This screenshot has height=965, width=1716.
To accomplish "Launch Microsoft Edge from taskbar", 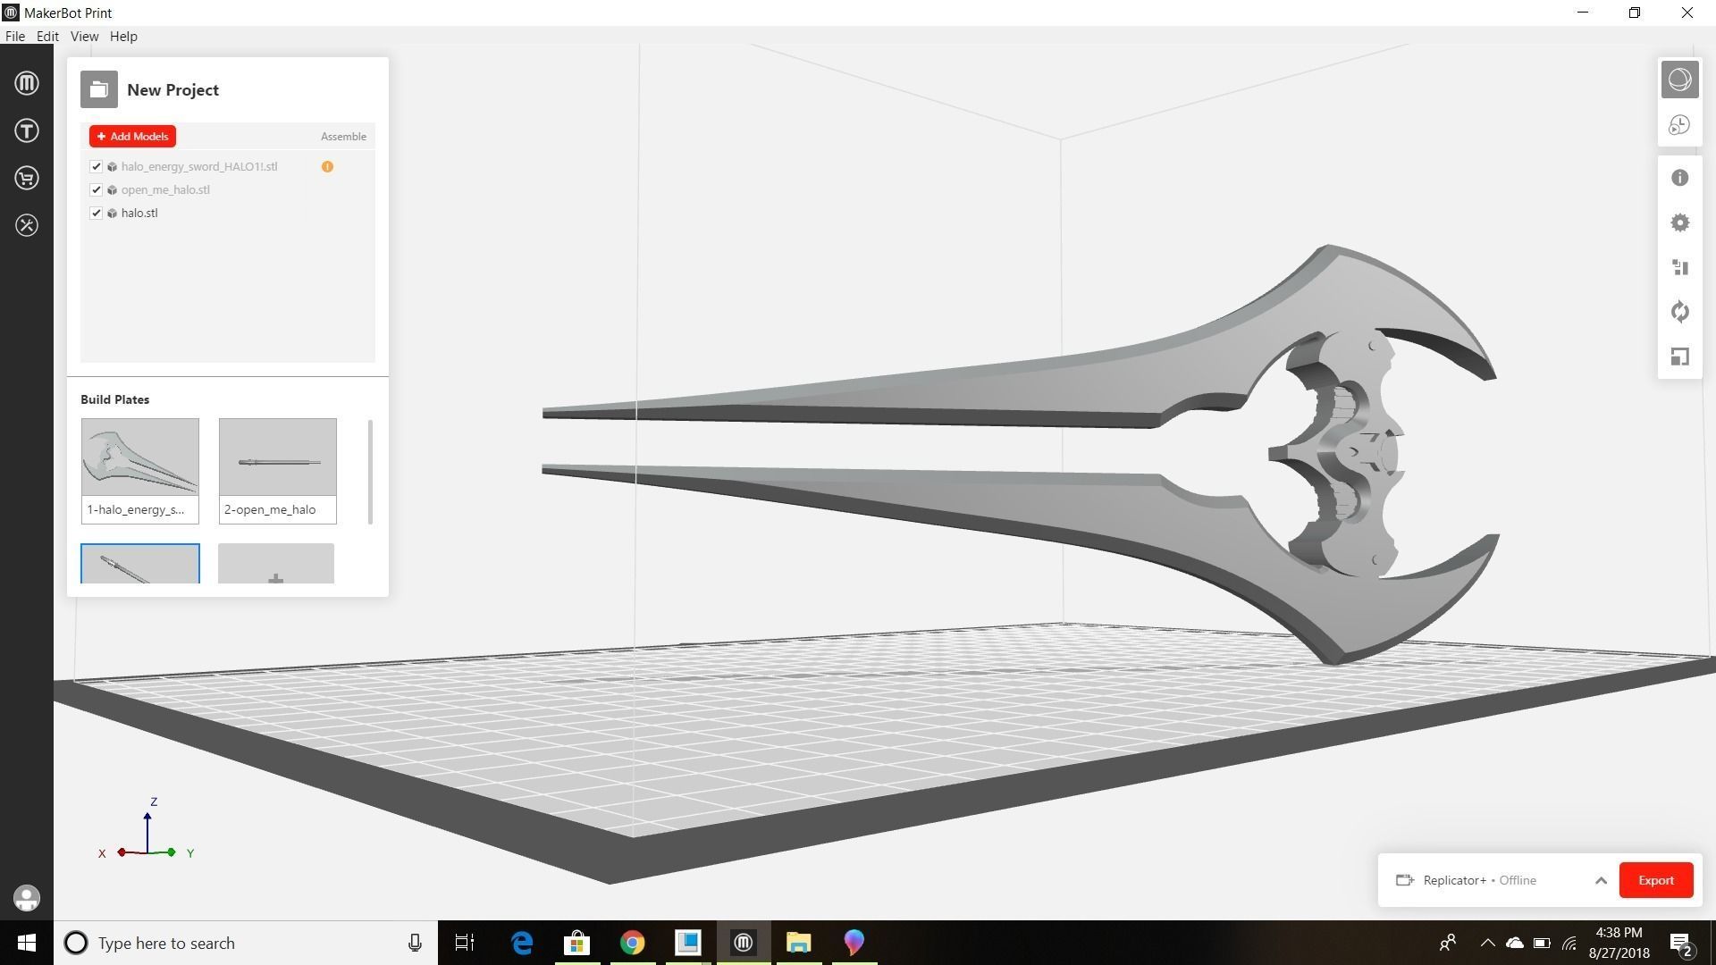I will (522, 943).
